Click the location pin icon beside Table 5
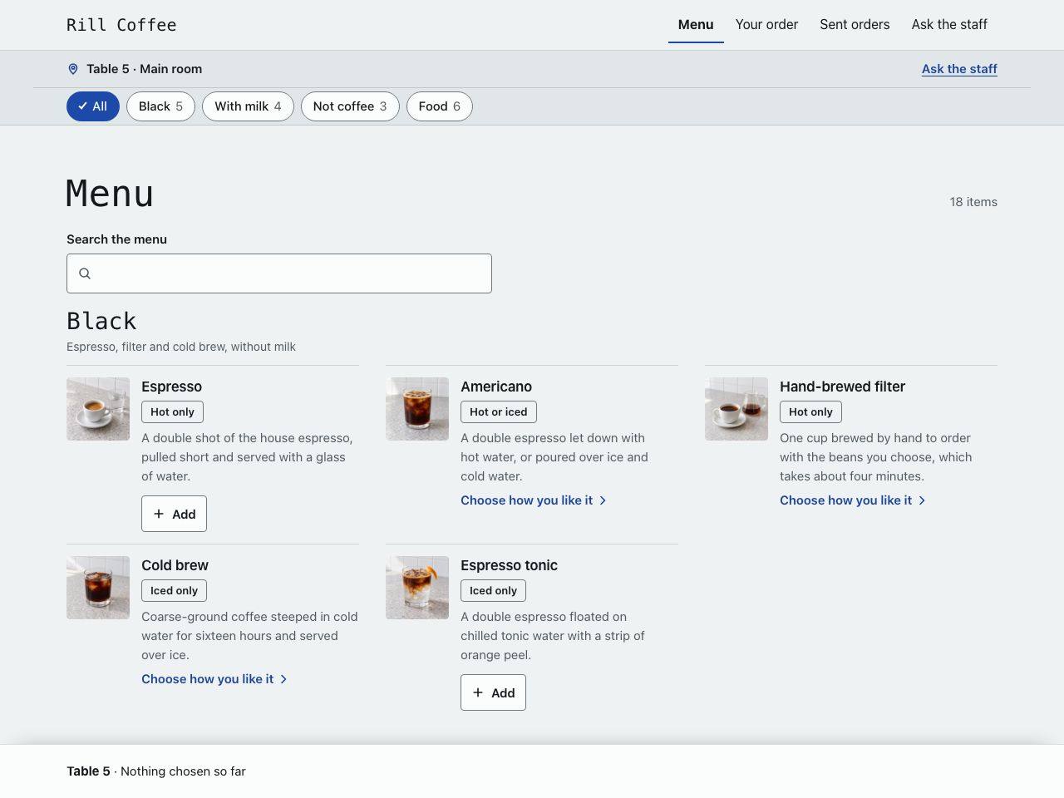 pos(73,69)
